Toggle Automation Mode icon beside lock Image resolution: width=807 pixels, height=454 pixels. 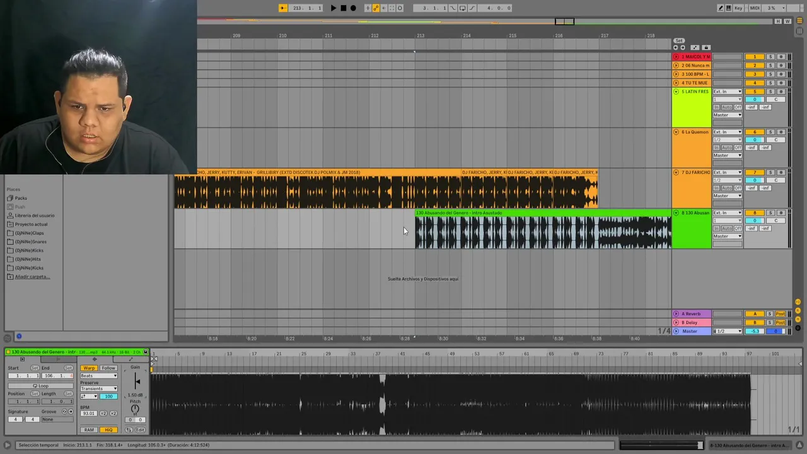[695, 47]
